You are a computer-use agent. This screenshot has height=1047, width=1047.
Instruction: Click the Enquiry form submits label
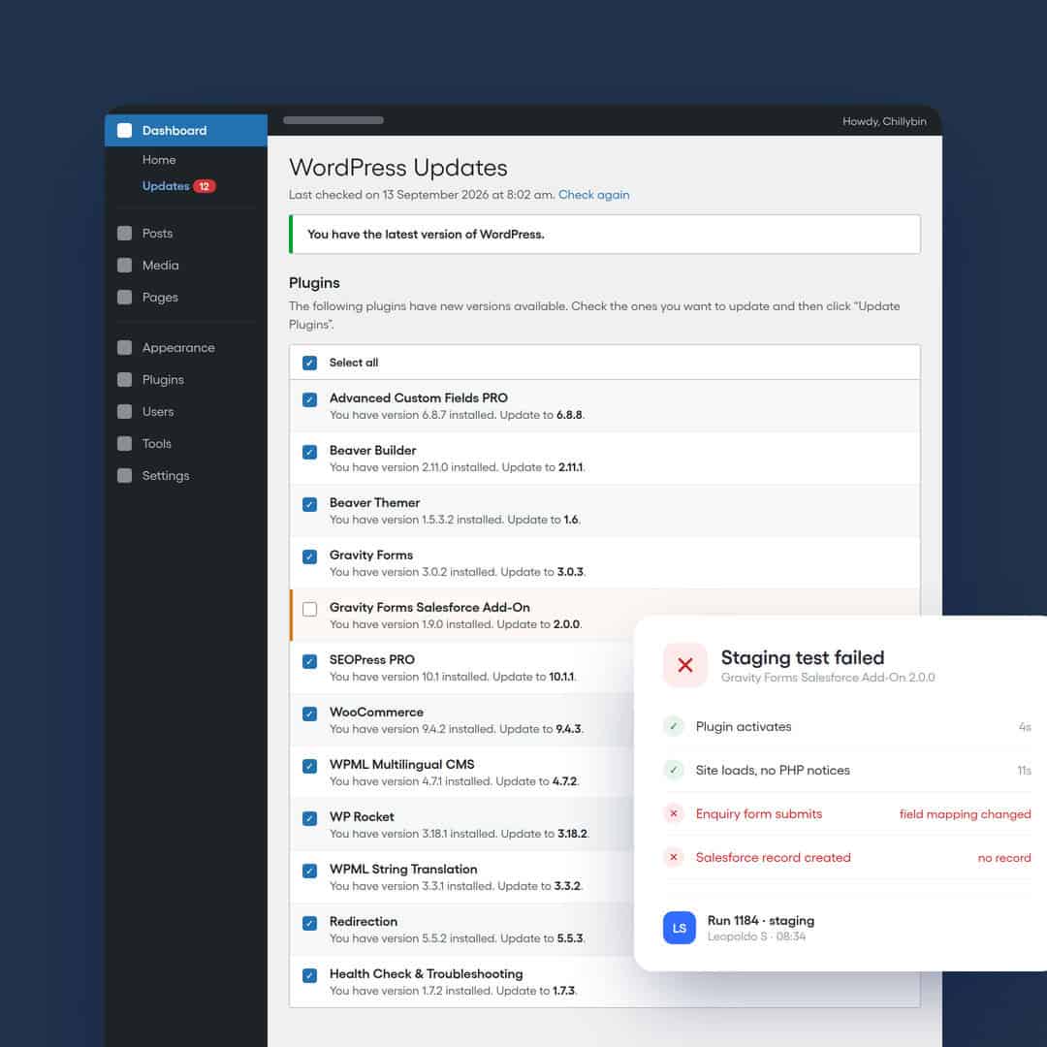point(758,814)
